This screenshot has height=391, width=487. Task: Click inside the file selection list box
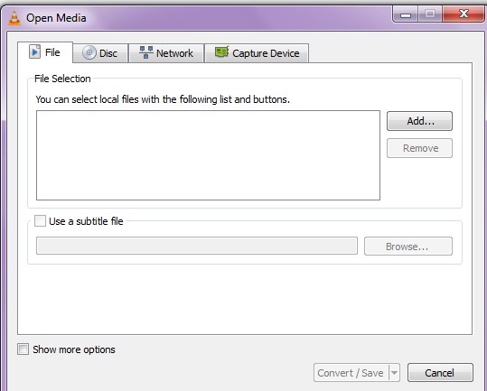(208, 155)
